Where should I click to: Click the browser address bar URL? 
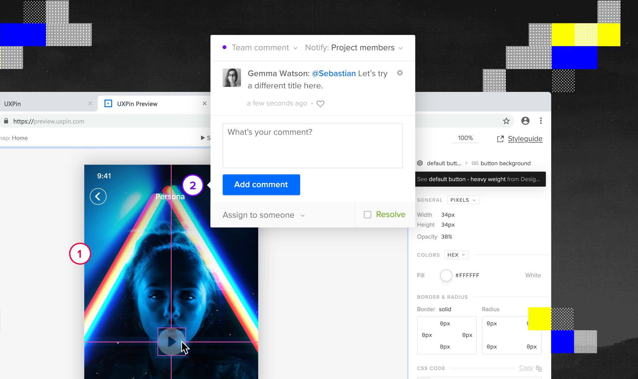click(x=49, y=121)
